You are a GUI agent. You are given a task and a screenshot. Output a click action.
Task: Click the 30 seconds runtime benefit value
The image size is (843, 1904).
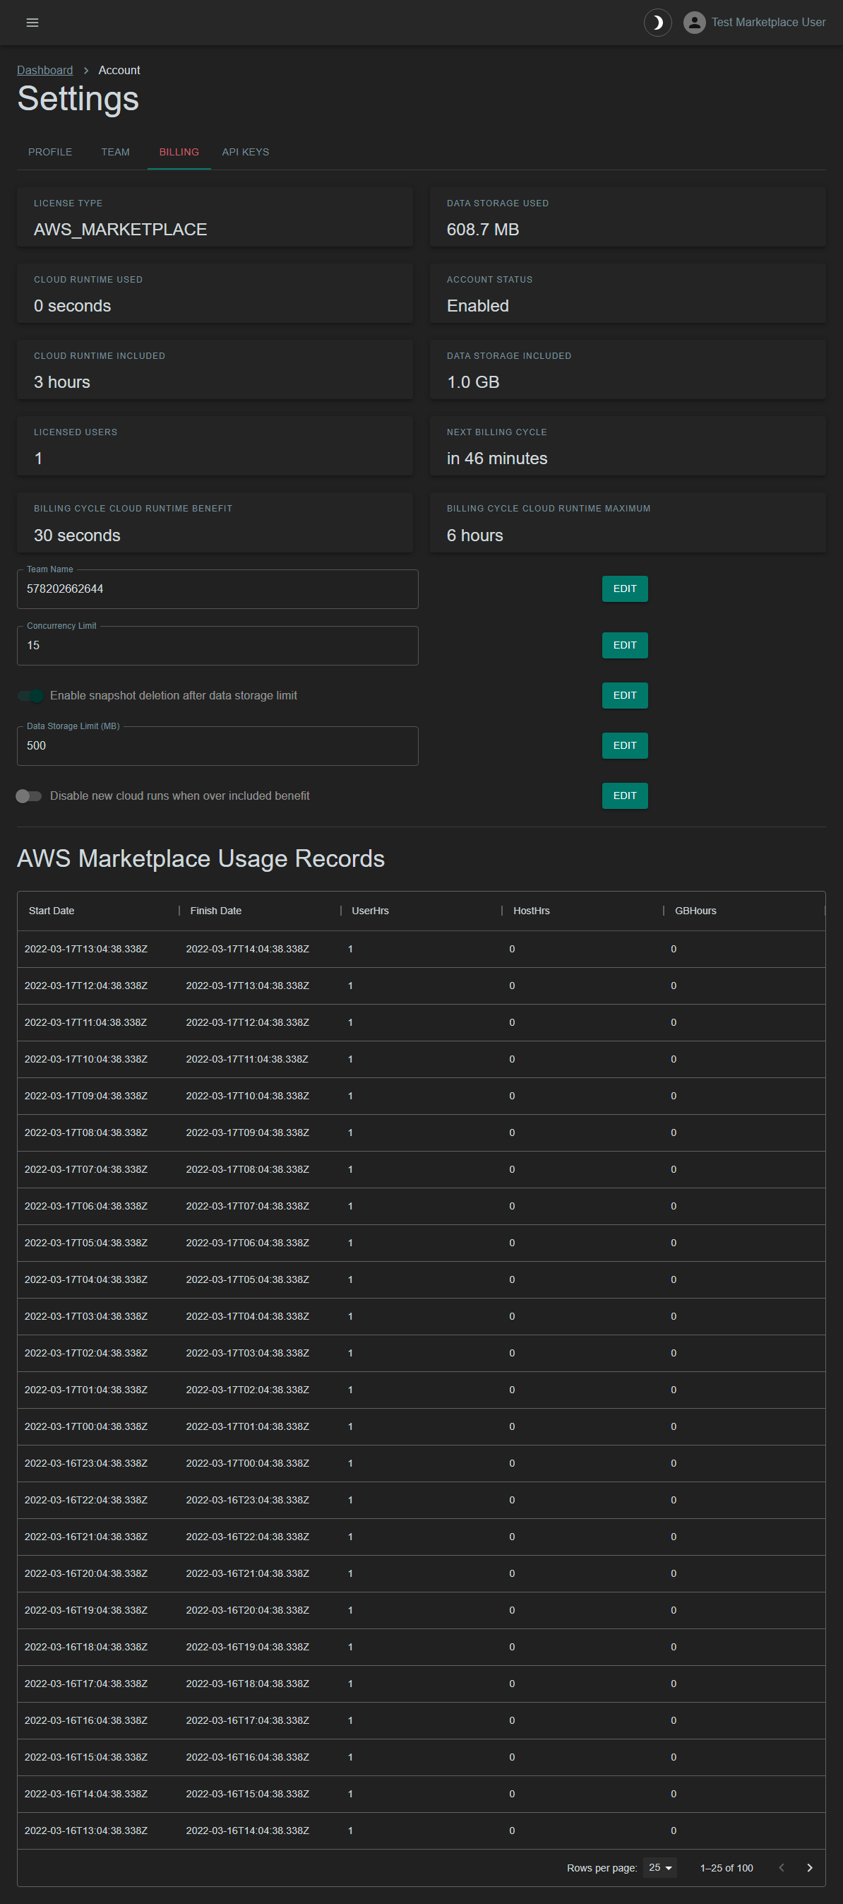(x=77, y=536)
